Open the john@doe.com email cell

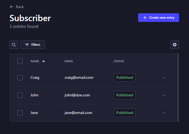[x=77, y=95]
